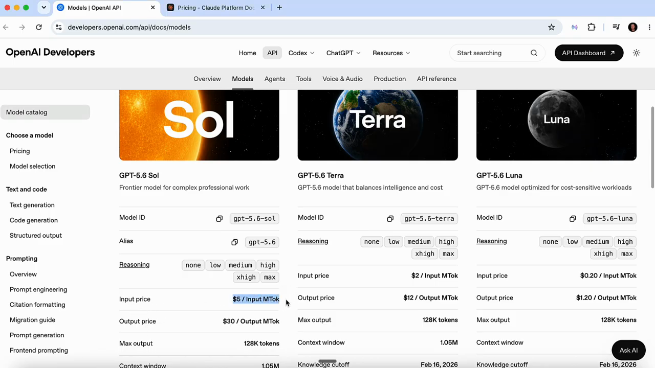
Task: Go forward in browser history
Action: coord(22,27)
